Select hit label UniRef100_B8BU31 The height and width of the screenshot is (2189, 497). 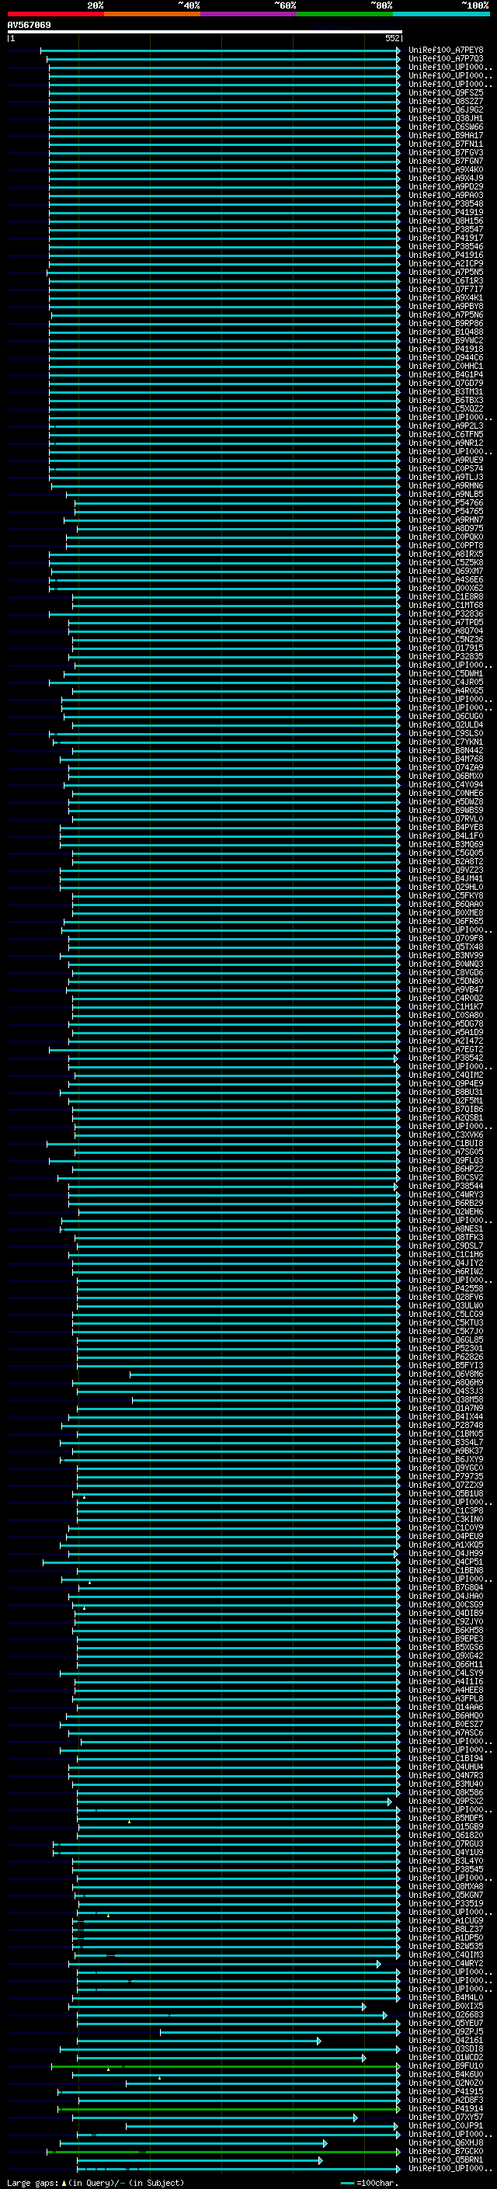tap(446, 1091)
